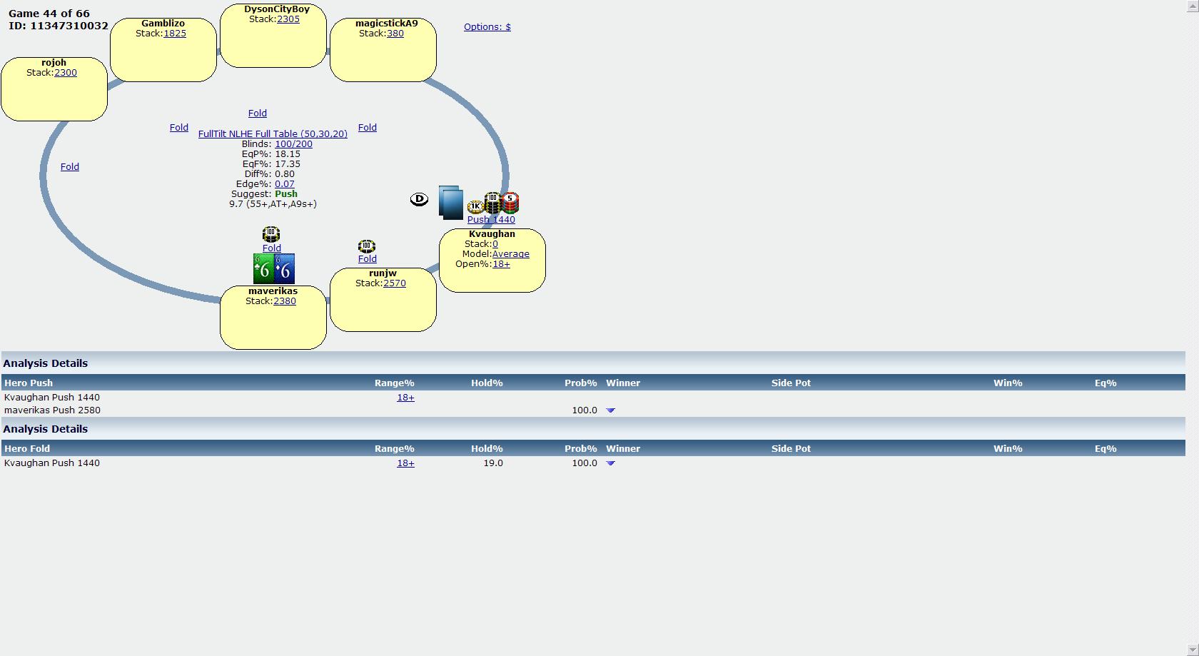Click the green six of clubs card

(x=263, y=269)
